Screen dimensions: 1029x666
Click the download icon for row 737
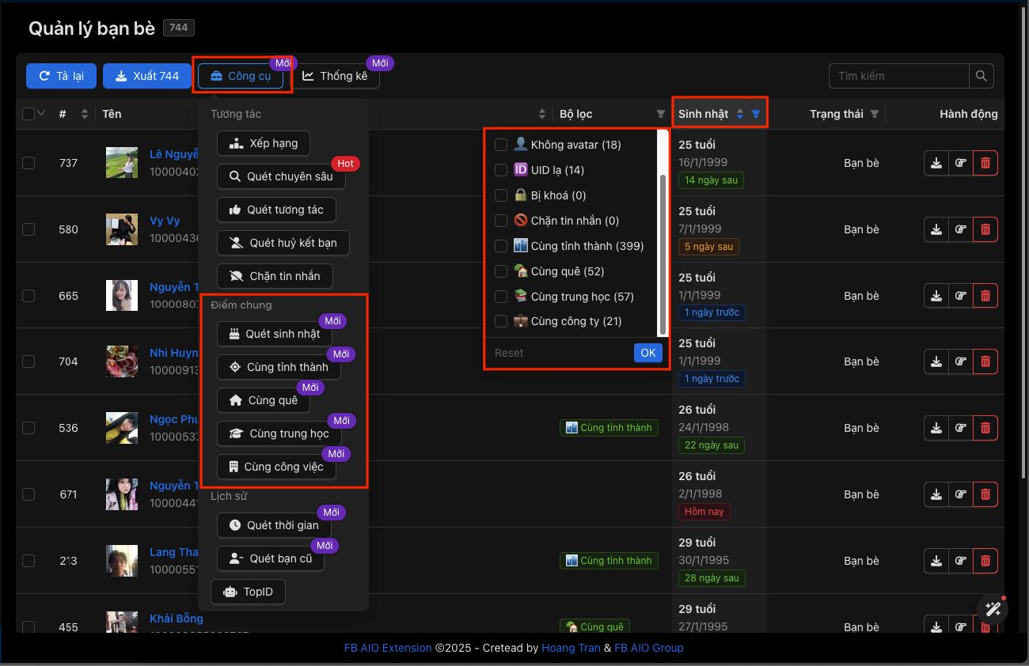pos(936,163)
